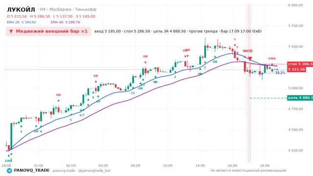The width and height of the screenshot is (313, 176).
Task: Click the H4 timeframe label
Action: pyautogui.click(x=43, y=9)
